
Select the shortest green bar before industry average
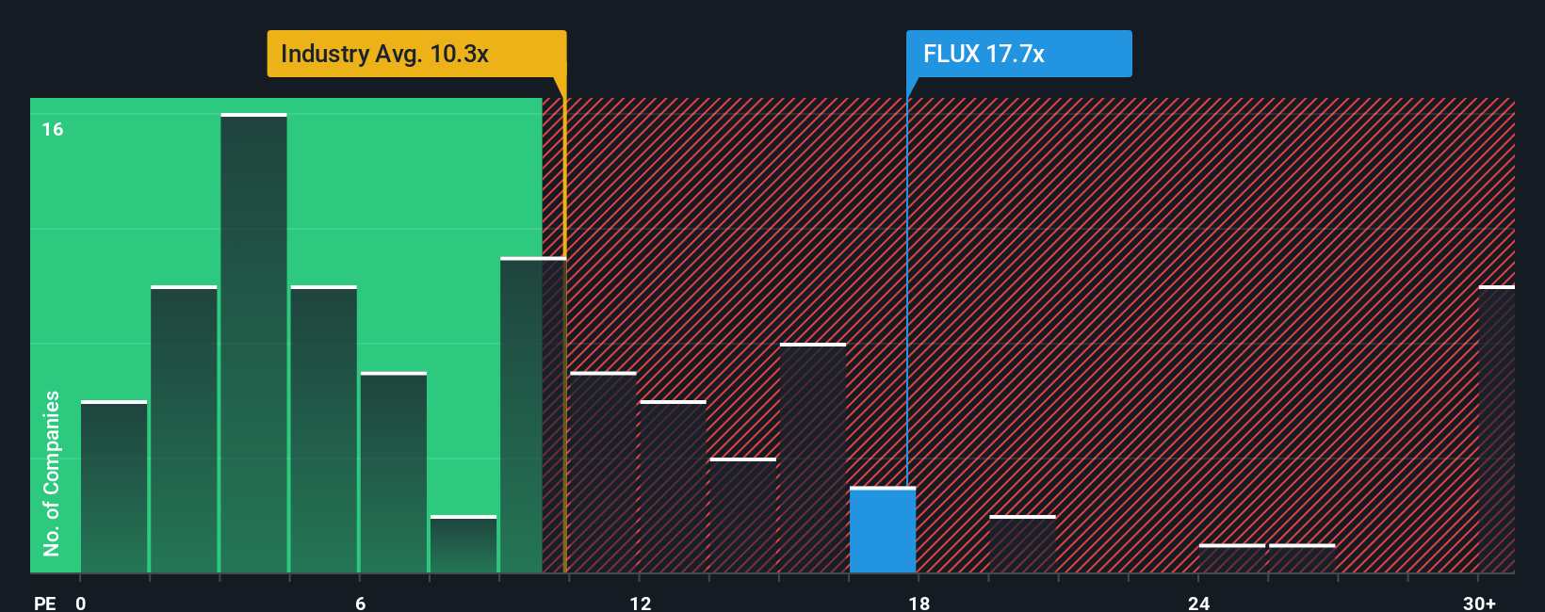coord(463,544)
